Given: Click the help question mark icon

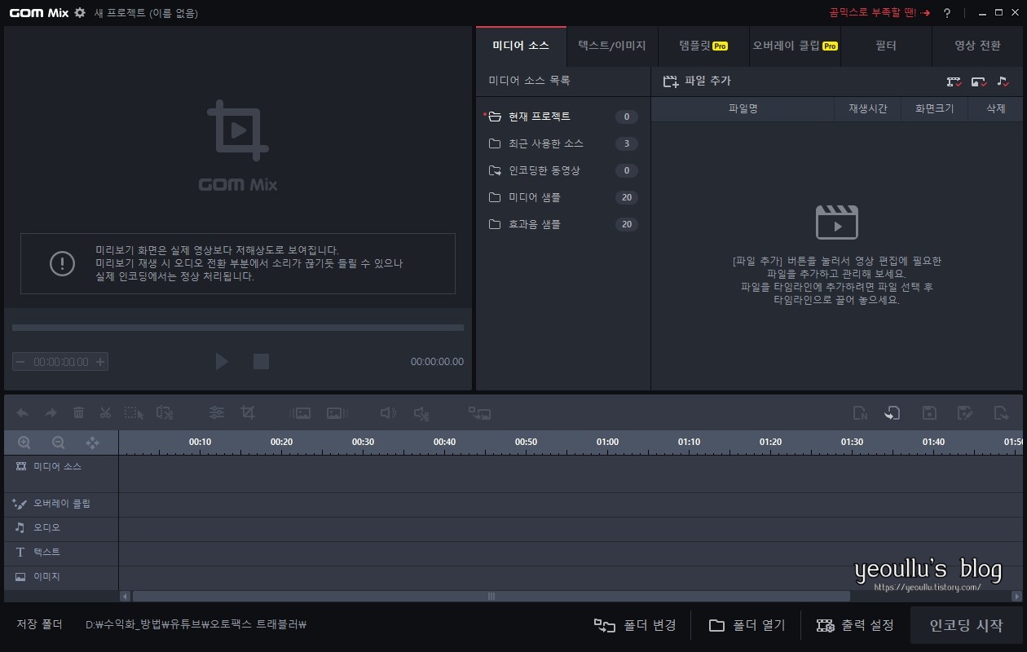Looking at the screenshot, I should [947, 13].
